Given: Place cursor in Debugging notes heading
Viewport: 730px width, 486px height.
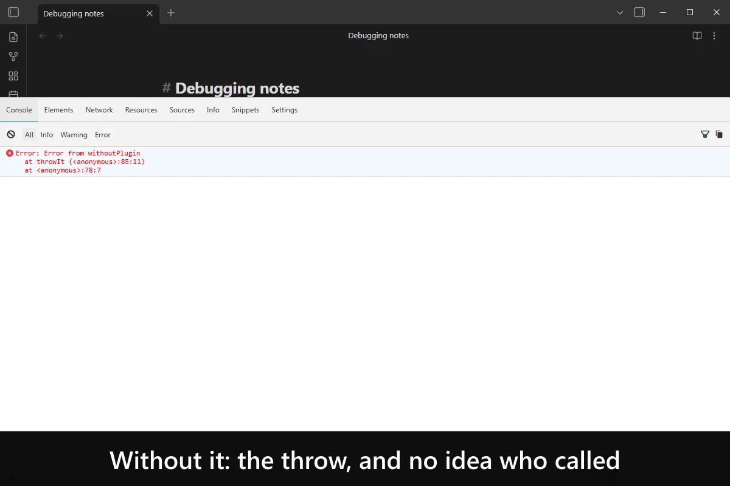Looking at the screenshot, I should (x=237, y=88).
